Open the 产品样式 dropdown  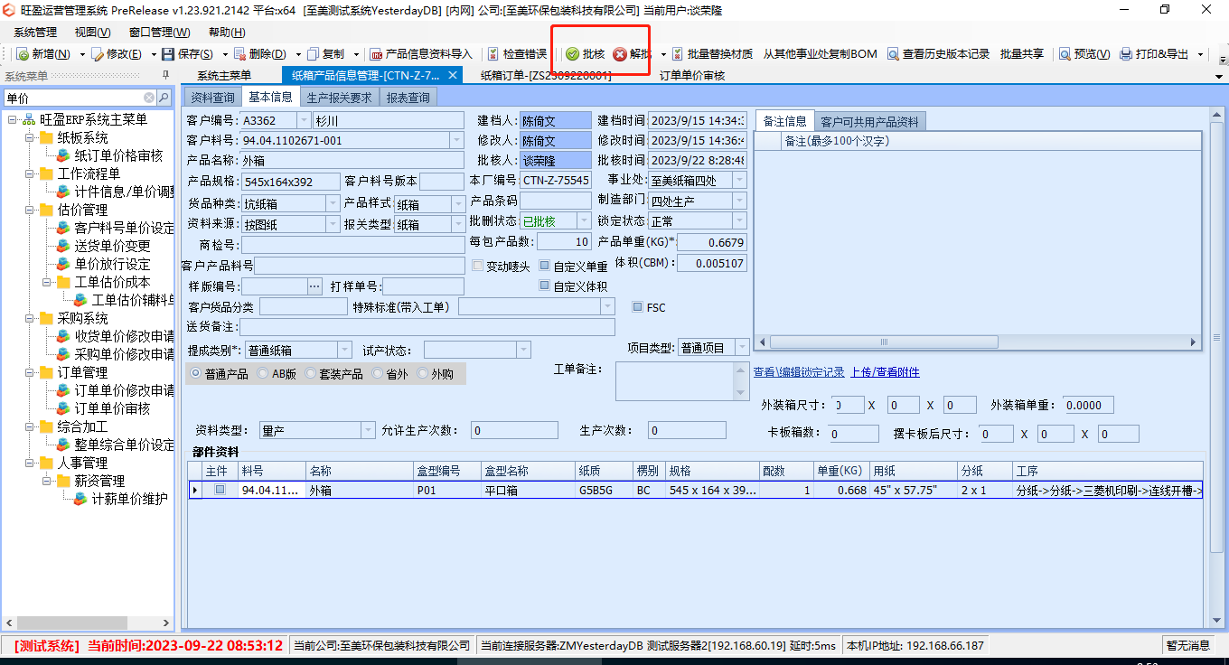457,205
